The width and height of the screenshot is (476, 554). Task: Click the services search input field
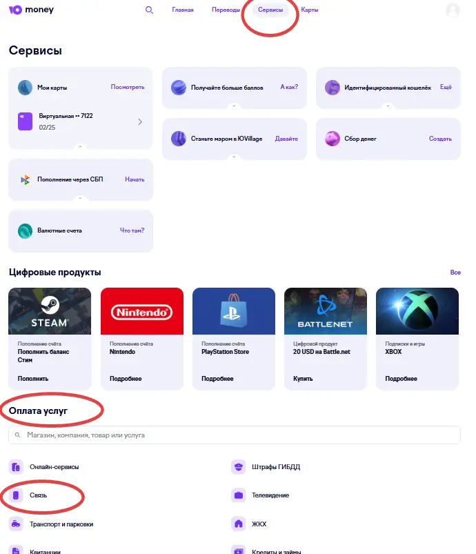(235, 435)
